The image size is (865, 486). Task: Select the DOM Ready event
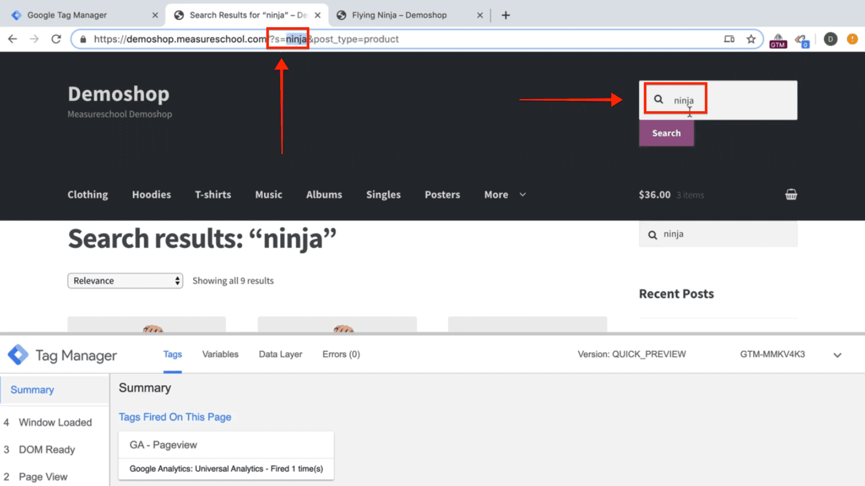pos(47,449)
